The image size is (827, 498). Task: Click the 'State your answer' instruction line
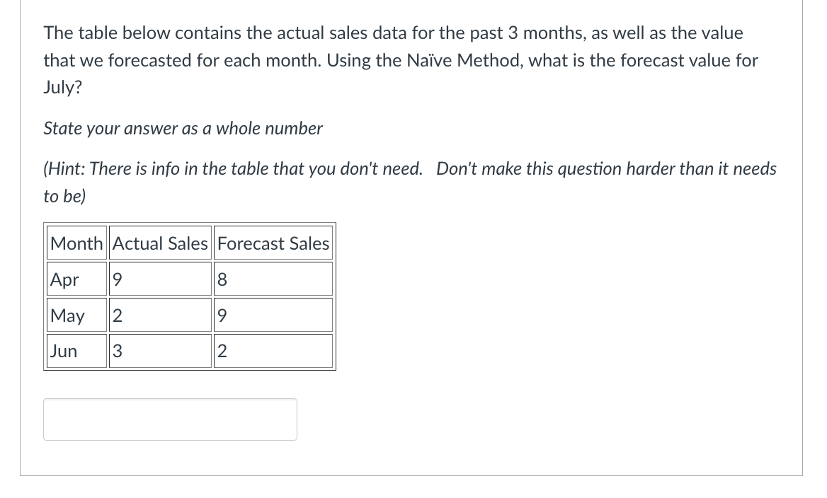183,128
